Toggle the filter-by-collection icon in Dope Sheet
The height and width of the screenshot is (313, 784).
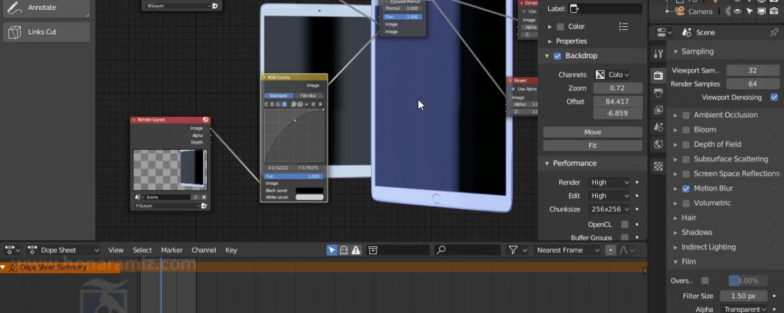tap(372, 250)
